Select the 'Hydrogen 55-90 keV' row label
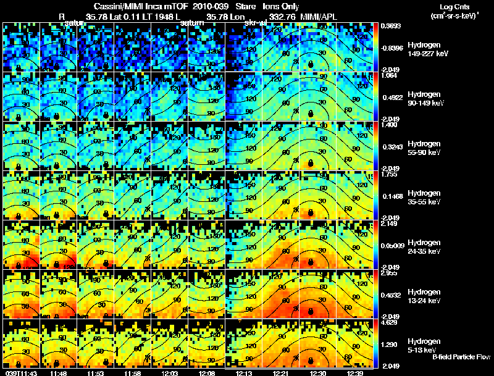This screenshot has height=376, width=494. point(424,148)
